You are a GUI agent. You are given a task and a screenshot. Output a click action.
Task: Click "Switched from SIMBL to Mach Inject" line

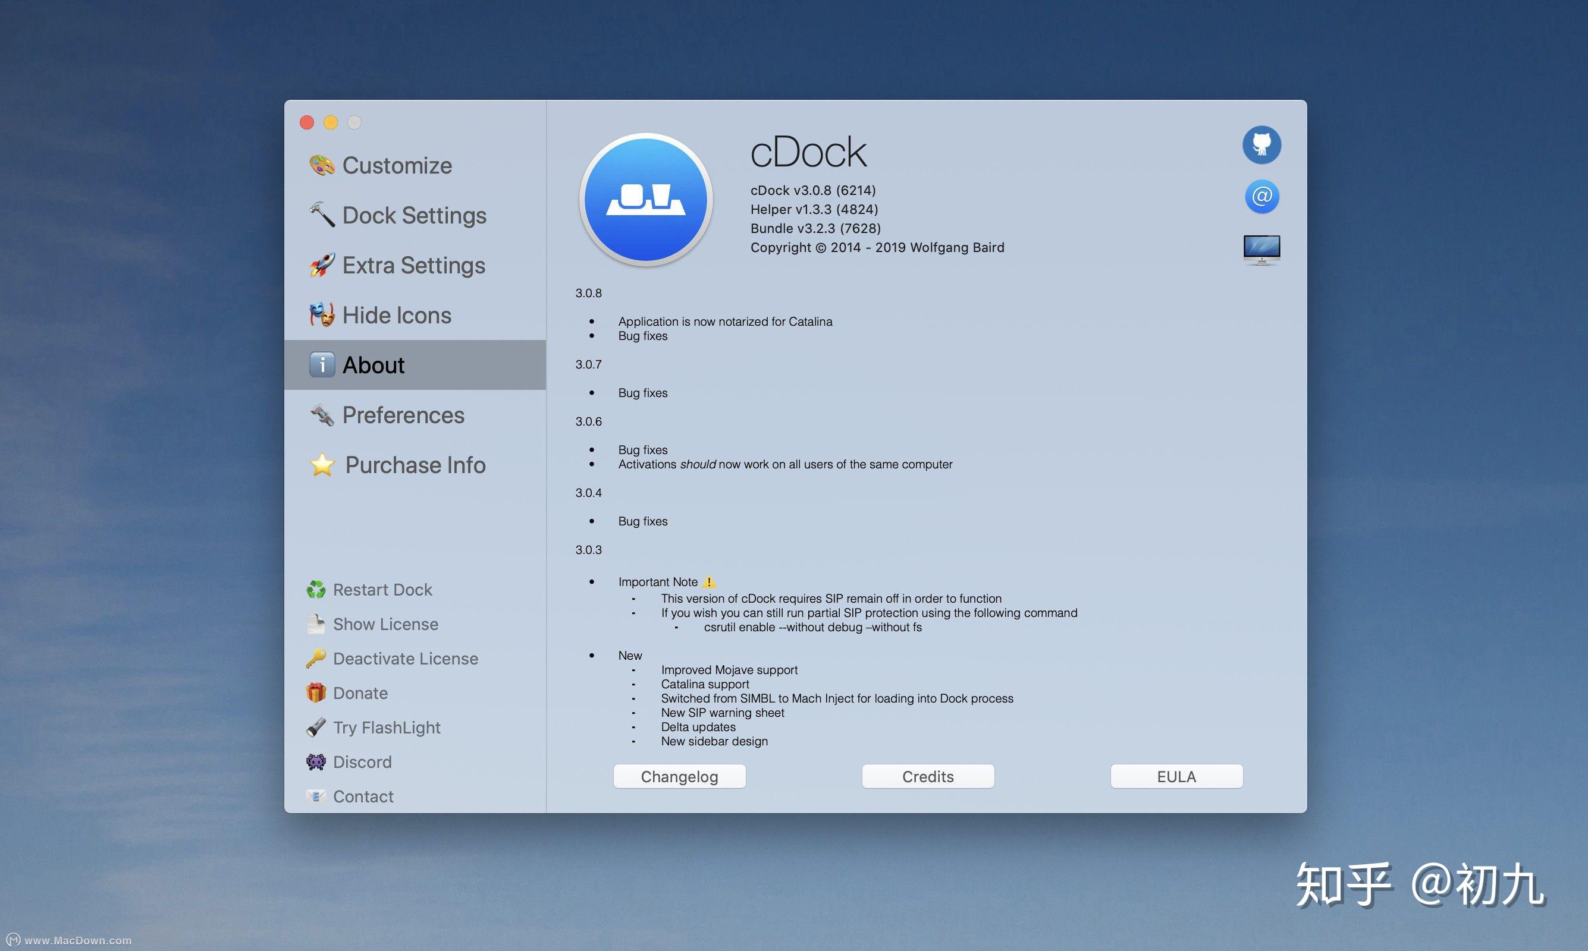pyautogui.click(x=837, y=698)
